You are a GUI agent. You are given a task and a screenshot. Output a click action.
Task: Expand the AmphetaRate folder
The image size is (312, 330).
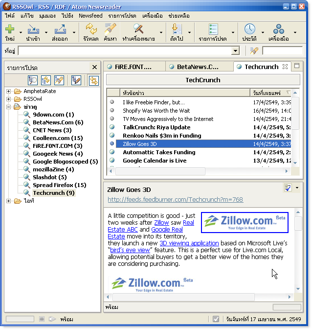[x=8, y=91]
